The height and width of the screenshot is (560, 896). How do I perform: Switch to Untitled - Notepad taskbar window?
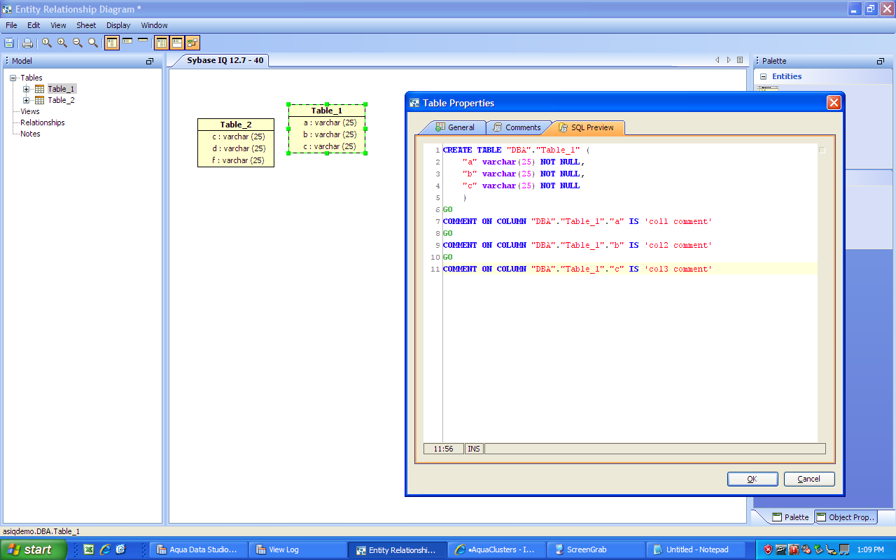[696, 549]
